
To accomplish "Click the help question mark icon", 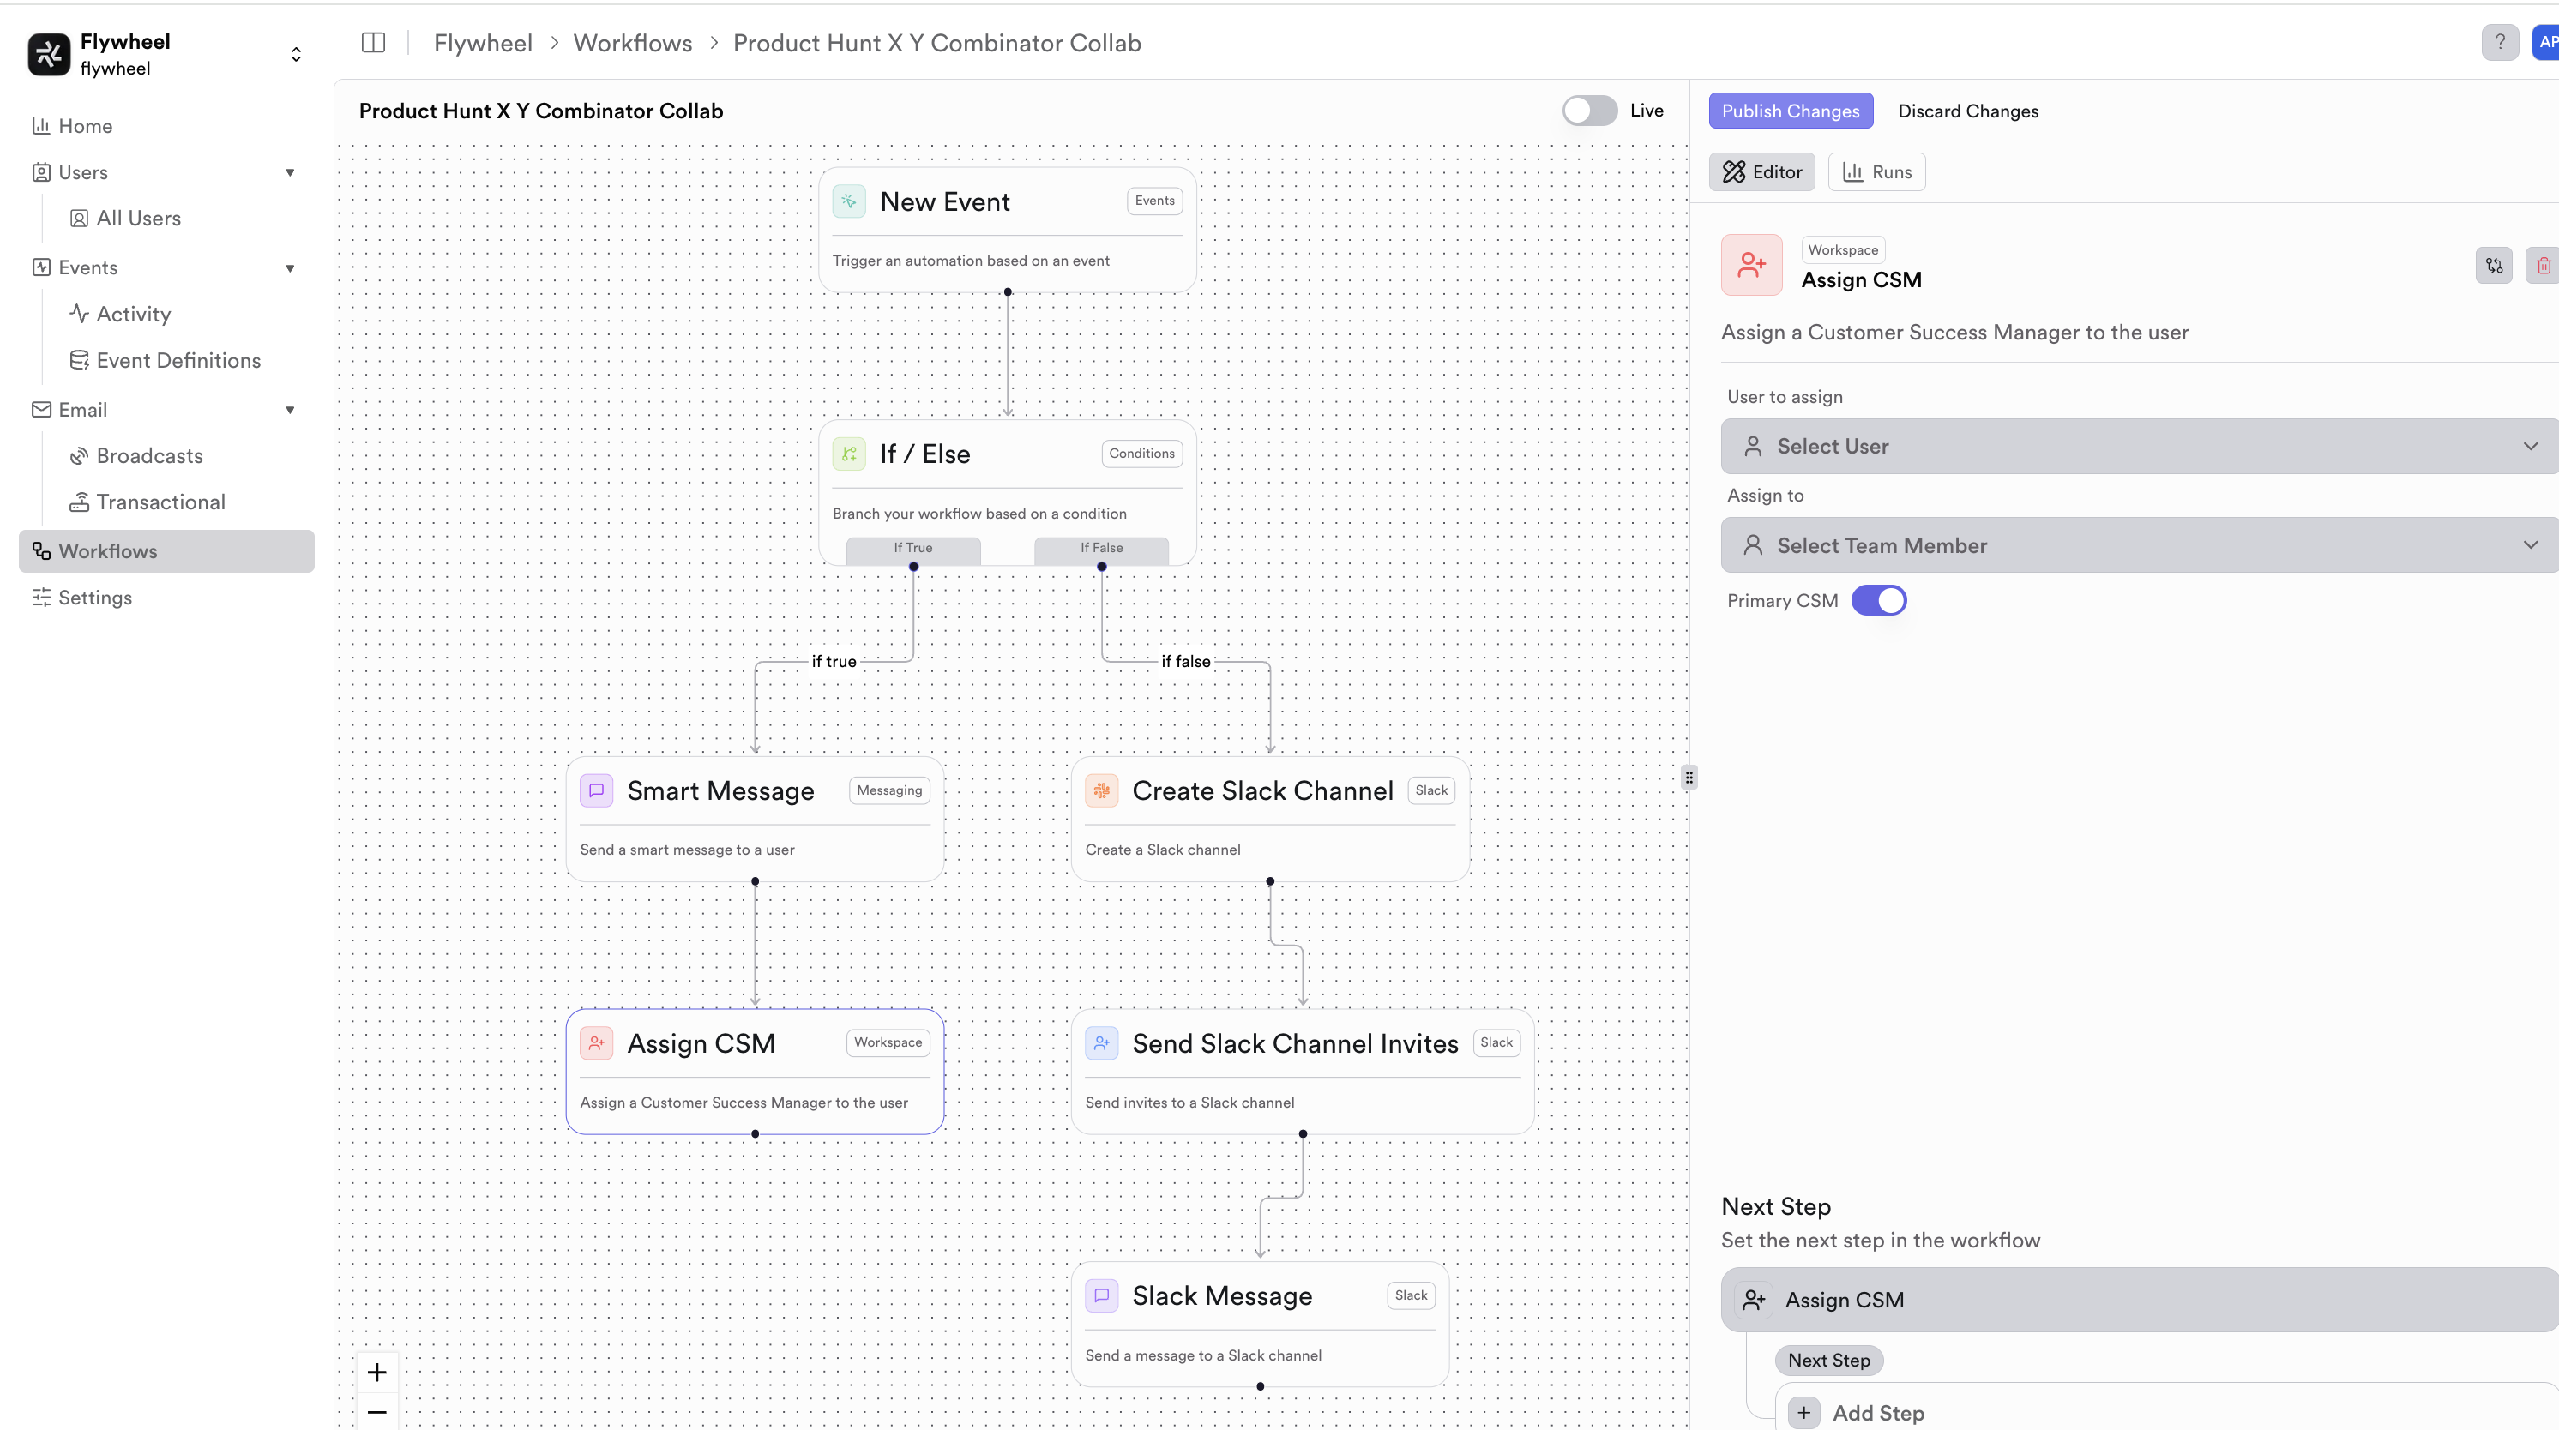I will pos(2501,42).
